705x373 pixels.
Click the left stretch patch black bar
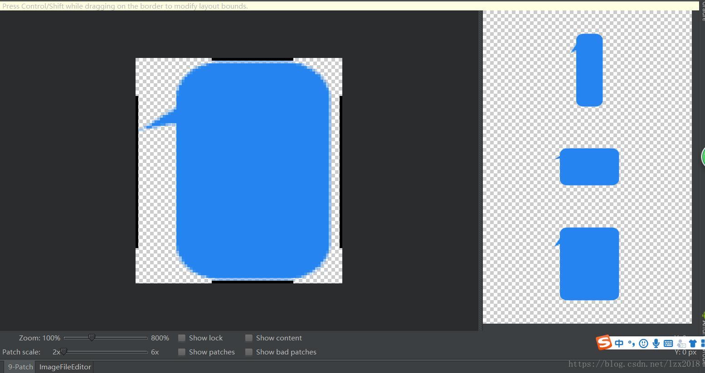pyautogui.click(x=137, y=172)
